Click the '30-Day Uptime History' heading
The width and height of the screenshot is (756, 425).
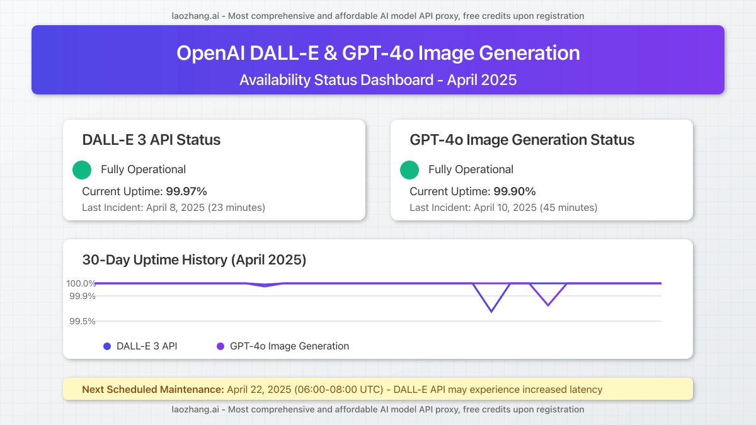tap(194, 259)
